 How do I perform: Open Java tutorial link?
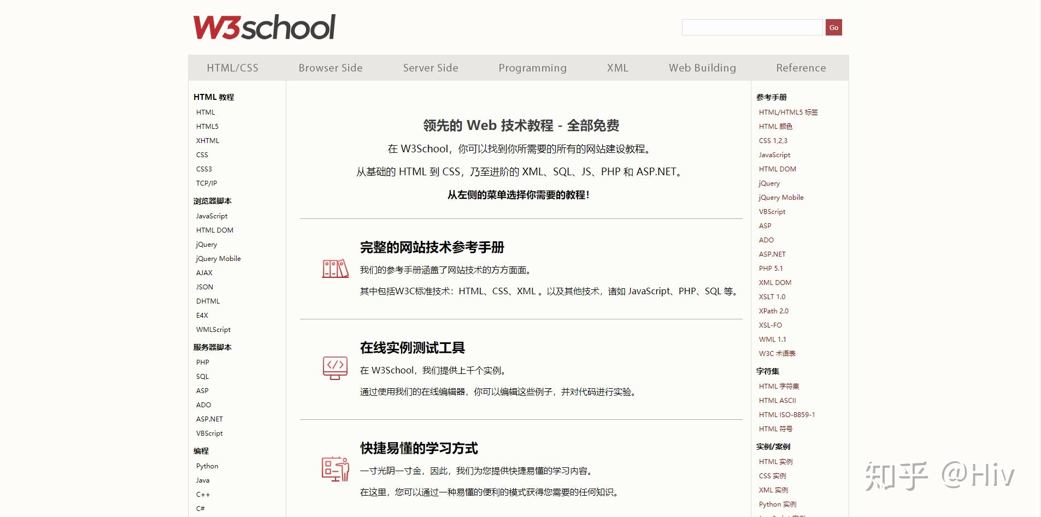(x=203, y=480)
